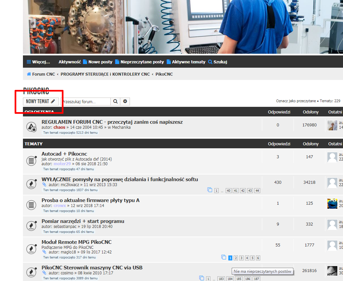Click the topic icon beside Pomiar narzędzi
343x281 pixels.
click(x=31, y=226)
